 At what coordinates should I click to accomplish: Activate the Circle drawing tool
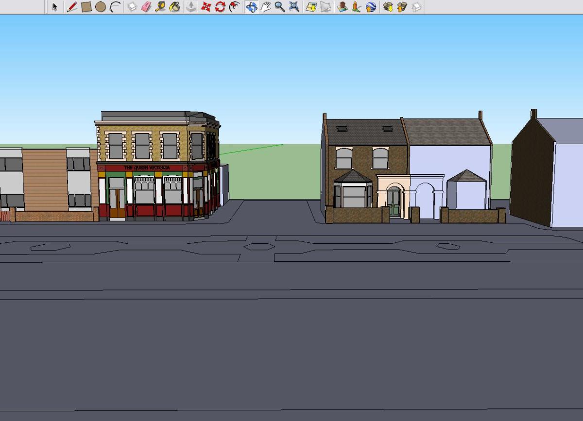point(101,7)
